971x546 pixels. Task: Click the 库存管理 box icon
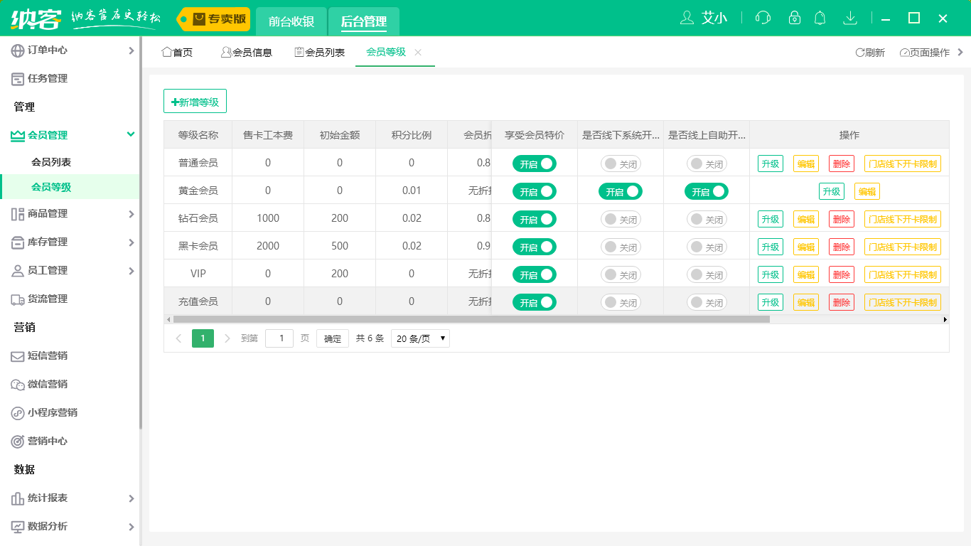(x=18, y=242)
